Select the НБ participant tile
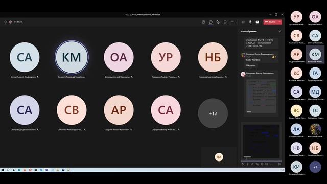Image resolution: width=327 pixels, height=184 pixels. pos(213,57)
